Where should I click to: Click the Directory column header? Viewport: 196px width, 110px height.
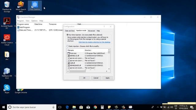96,50
